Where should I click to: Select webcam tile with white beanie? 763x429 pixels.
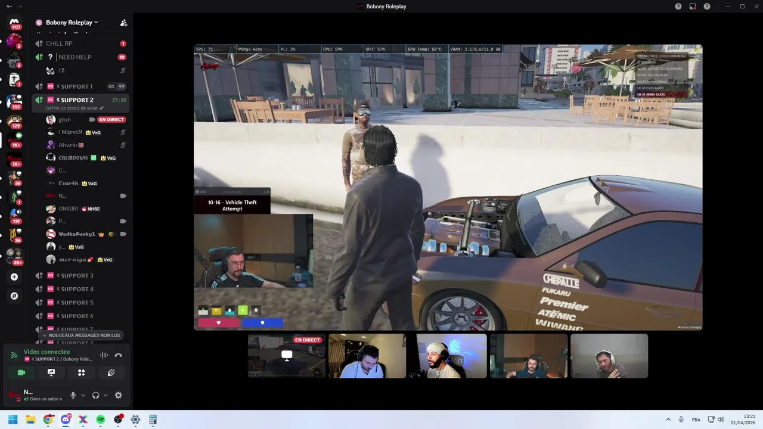click(x=448, y=356)
